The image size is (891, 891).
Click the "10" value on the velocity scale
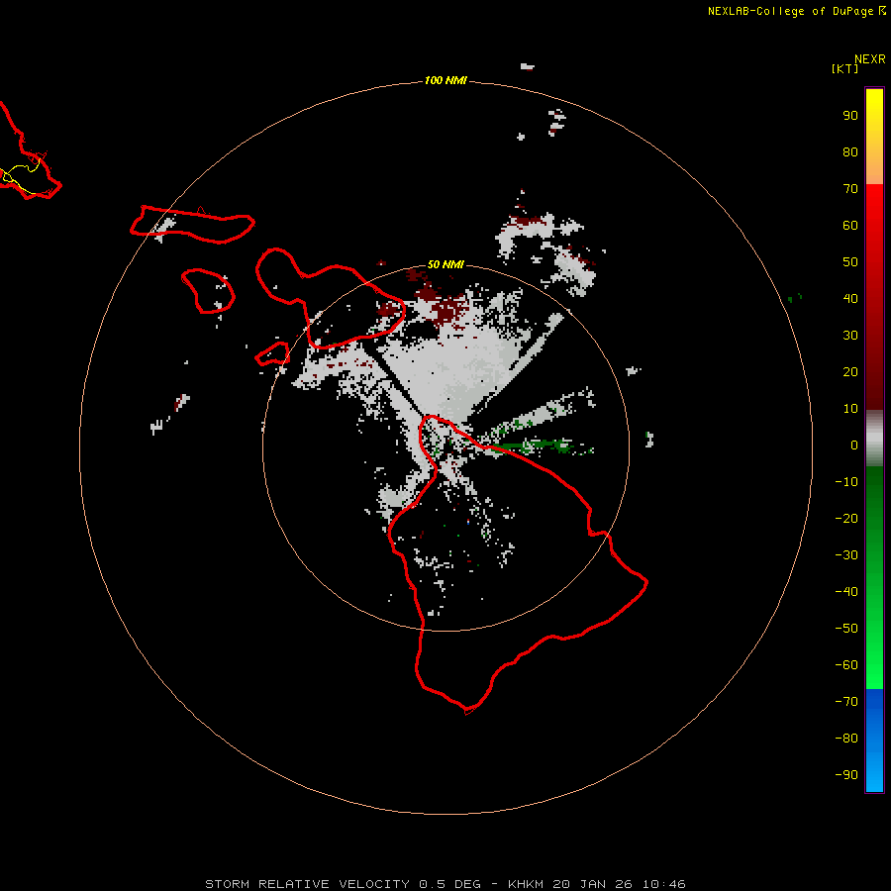click(x=850, y=409)
